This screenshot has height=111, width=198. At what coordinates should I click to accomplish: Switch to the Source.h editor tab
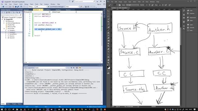click(26, 10)
